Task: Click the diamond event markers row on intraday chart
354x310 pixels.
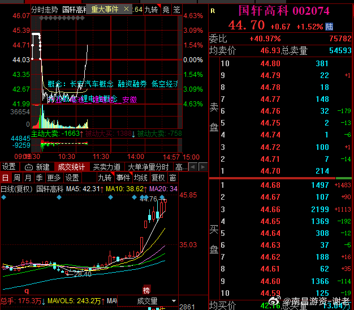Action: (62, 18)
